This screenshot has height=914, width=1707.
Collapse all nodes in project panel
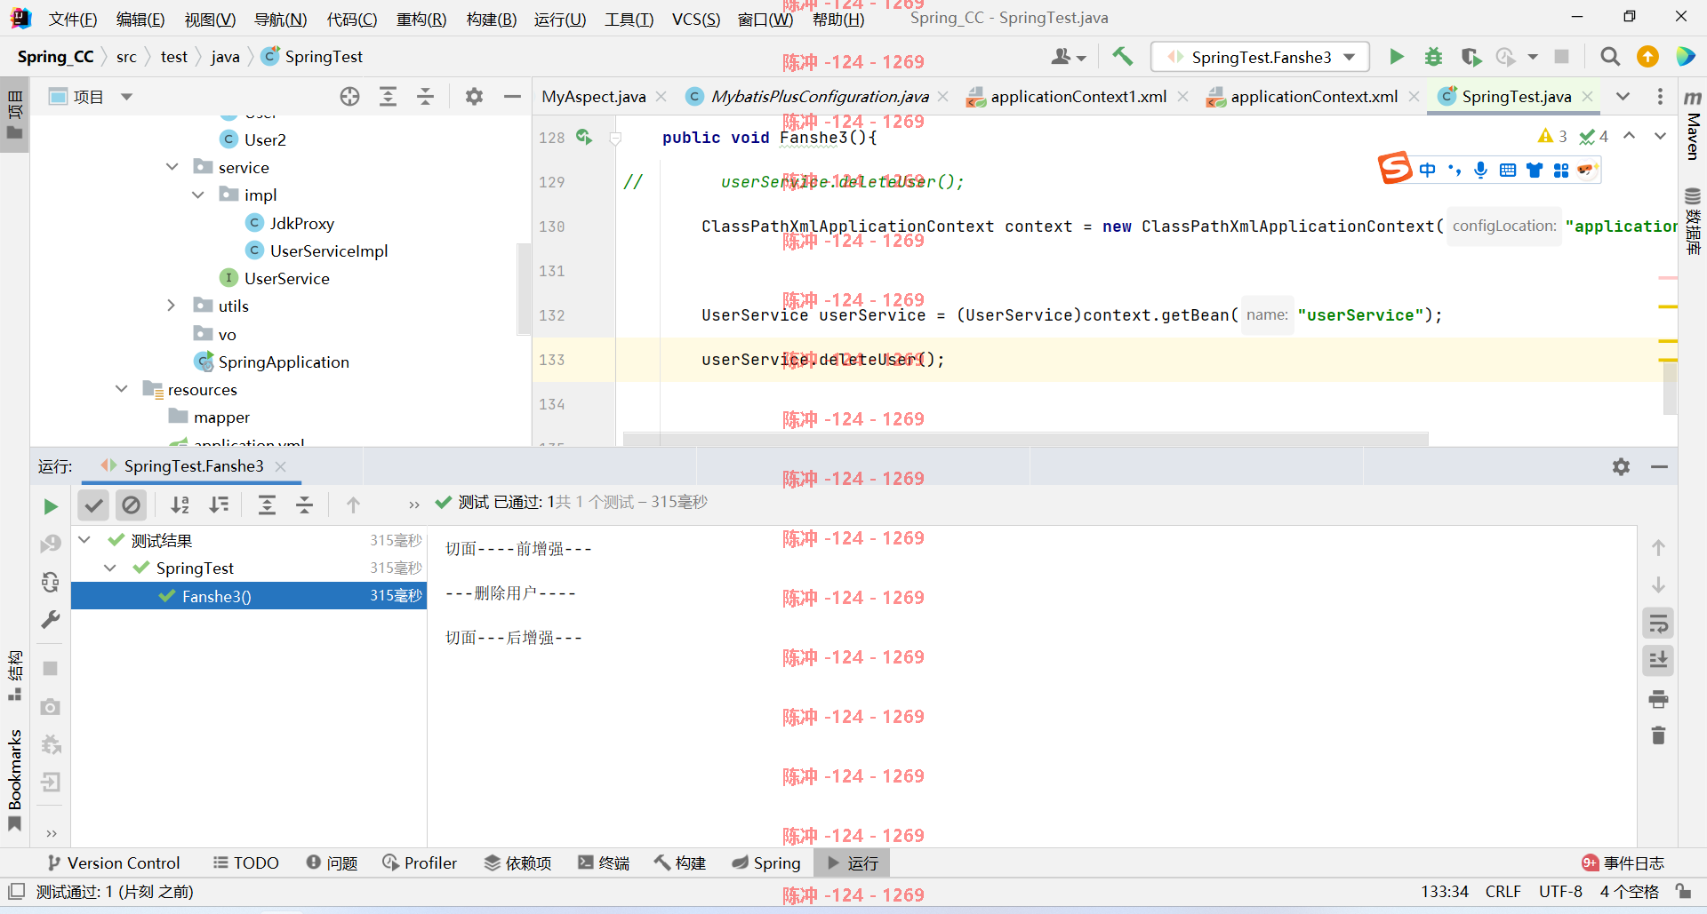click(426, 97)
